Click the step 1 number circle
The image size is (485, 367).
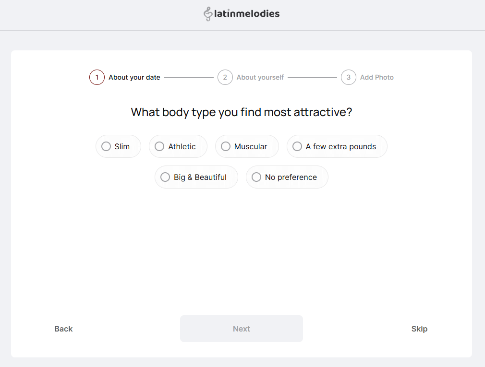97,77
